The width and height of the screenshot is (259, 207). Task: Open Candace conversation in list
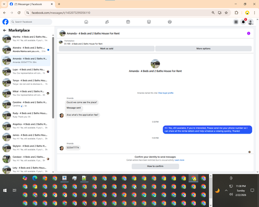[x=26, y=159]
